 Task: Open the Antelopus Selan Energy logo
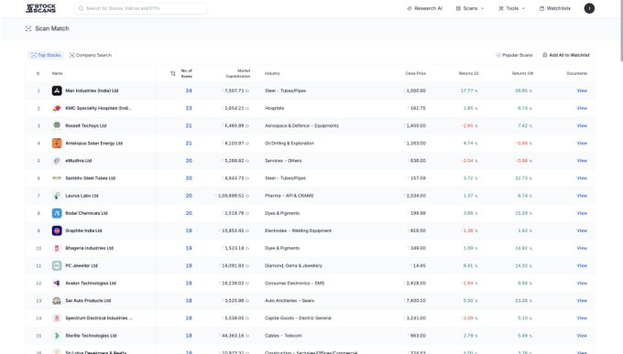tap(57, 144)
